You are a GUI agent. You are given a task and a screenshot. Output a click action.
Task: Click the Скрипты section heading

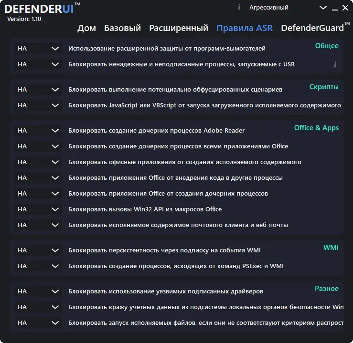324,87
